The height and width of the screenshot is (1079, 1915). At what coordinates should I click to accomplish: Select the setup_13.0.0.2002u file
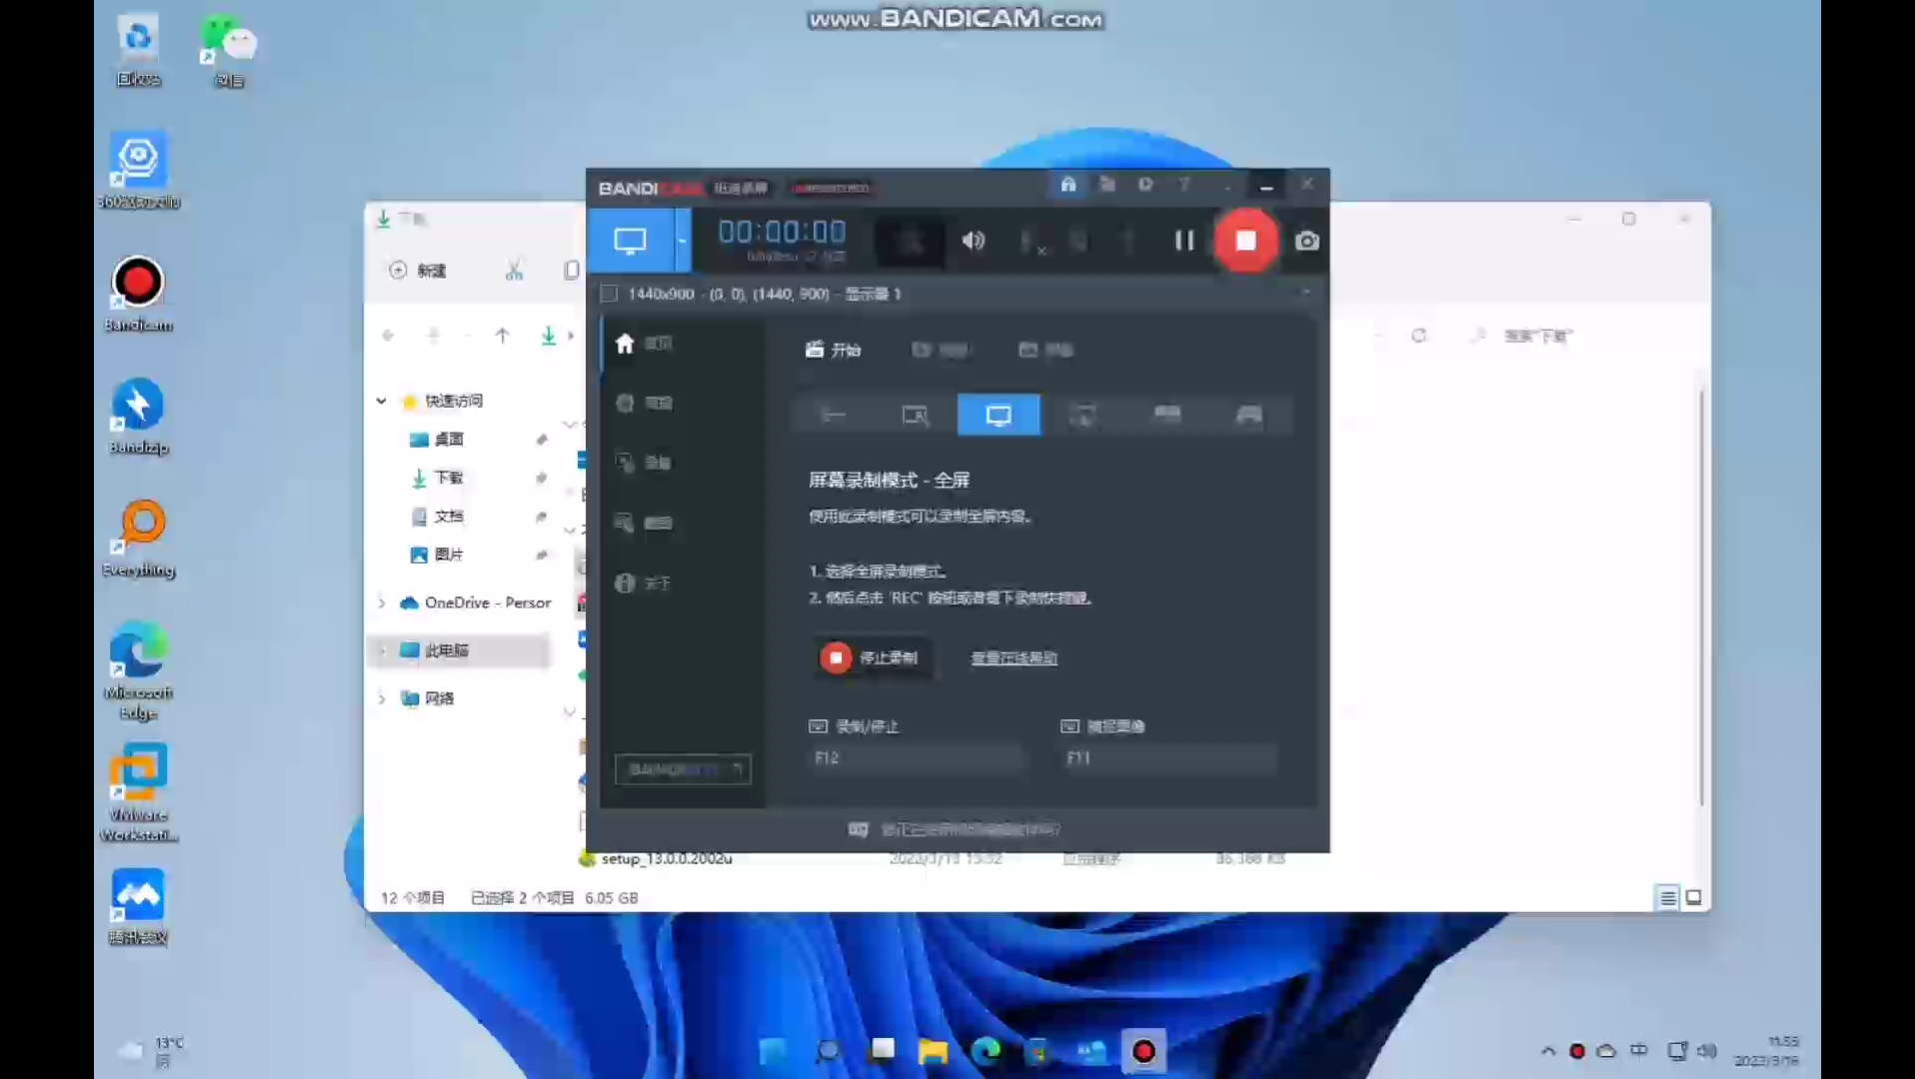[666, 859]
